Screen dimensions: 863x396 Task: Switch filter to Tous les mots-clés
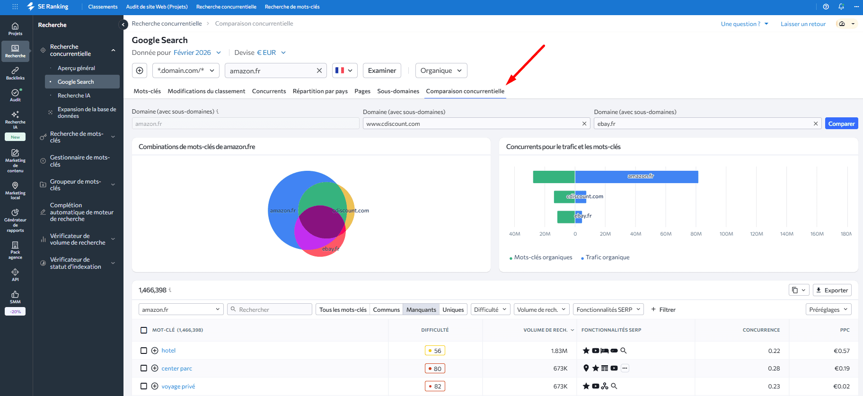pyautogui.click(x=343, y=309)
